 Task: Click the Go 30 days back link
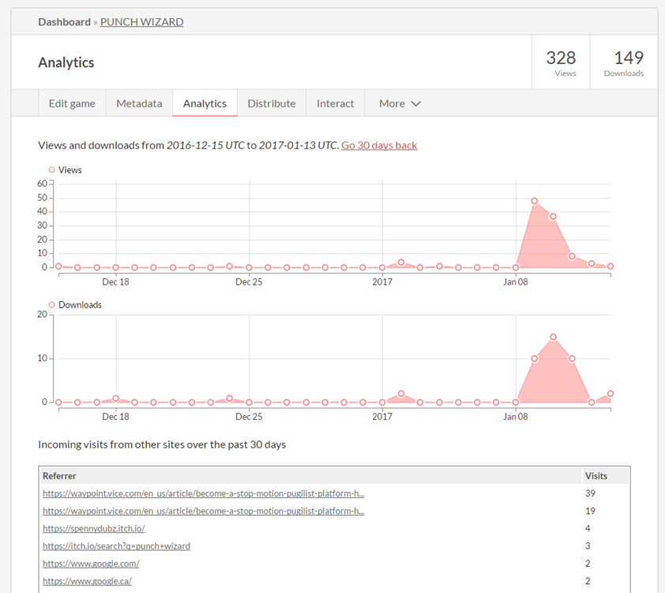point(379,145)
